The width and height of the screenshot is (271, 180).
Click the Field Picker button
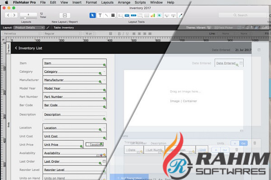pyautogui.click(x=224, y=27)
